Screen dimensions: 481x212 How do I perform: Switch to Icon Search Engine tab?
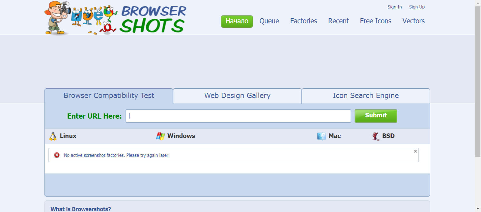click(x=366, y=96)
